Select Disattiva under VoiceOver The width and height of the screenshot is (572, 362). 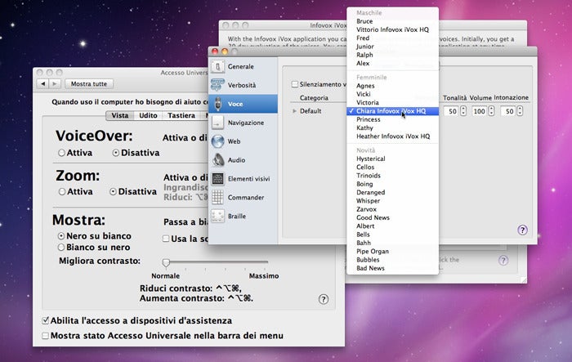tap(116, 153)
